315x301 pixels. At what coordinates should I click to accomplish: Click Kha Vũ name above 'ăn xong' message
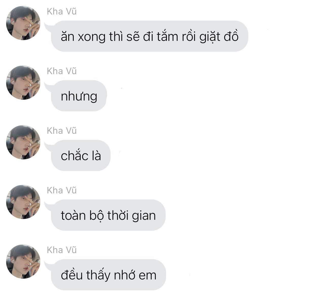tap(62, 11)
